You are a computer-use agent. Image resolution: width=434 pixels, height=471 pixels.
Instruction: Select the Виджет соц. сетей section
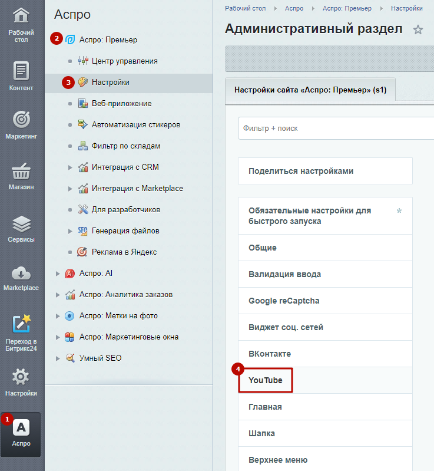(325, 327)
